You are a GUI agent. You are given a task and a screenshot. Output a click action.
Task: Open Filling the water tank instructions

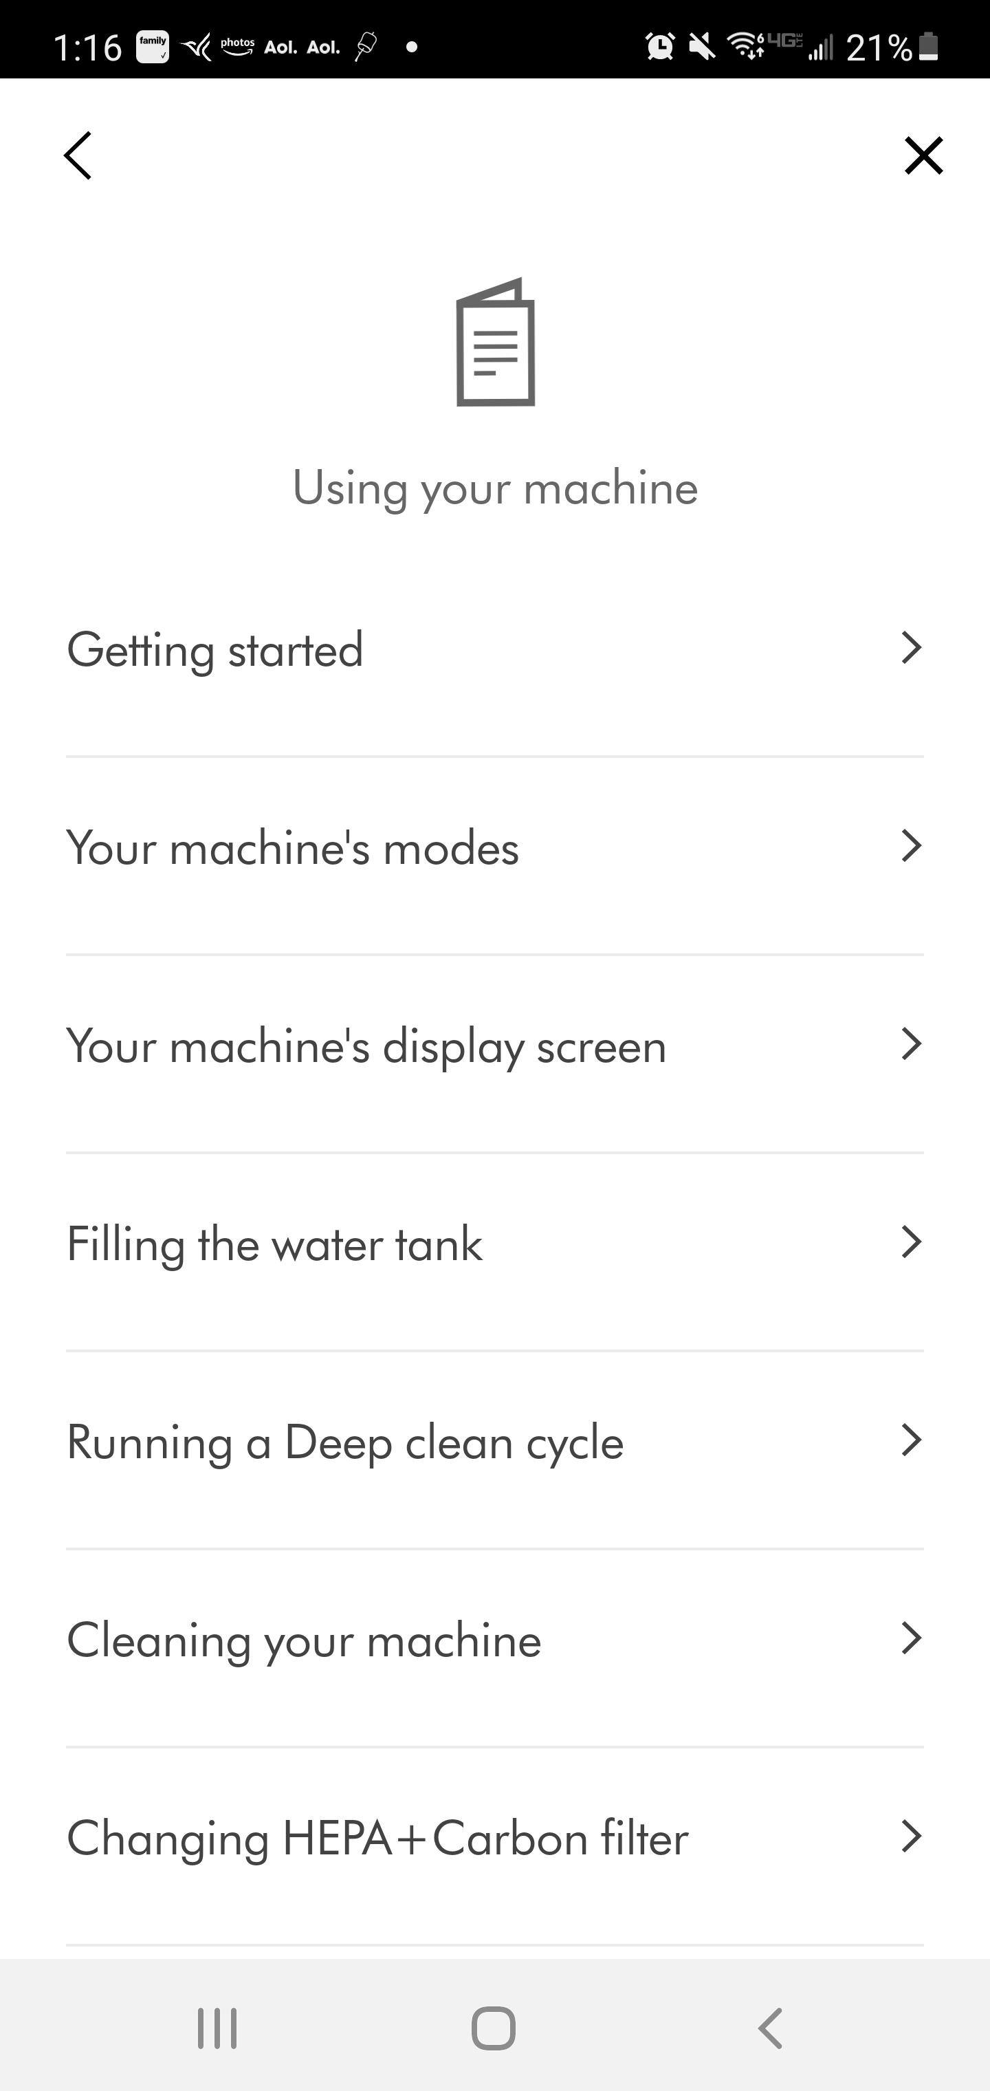pos(274,1244)
